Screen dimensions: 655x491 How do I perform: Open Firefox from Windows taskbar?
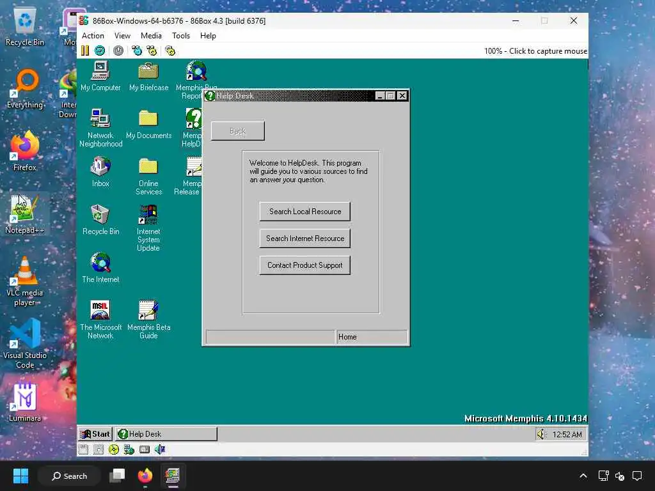[145, 476]
